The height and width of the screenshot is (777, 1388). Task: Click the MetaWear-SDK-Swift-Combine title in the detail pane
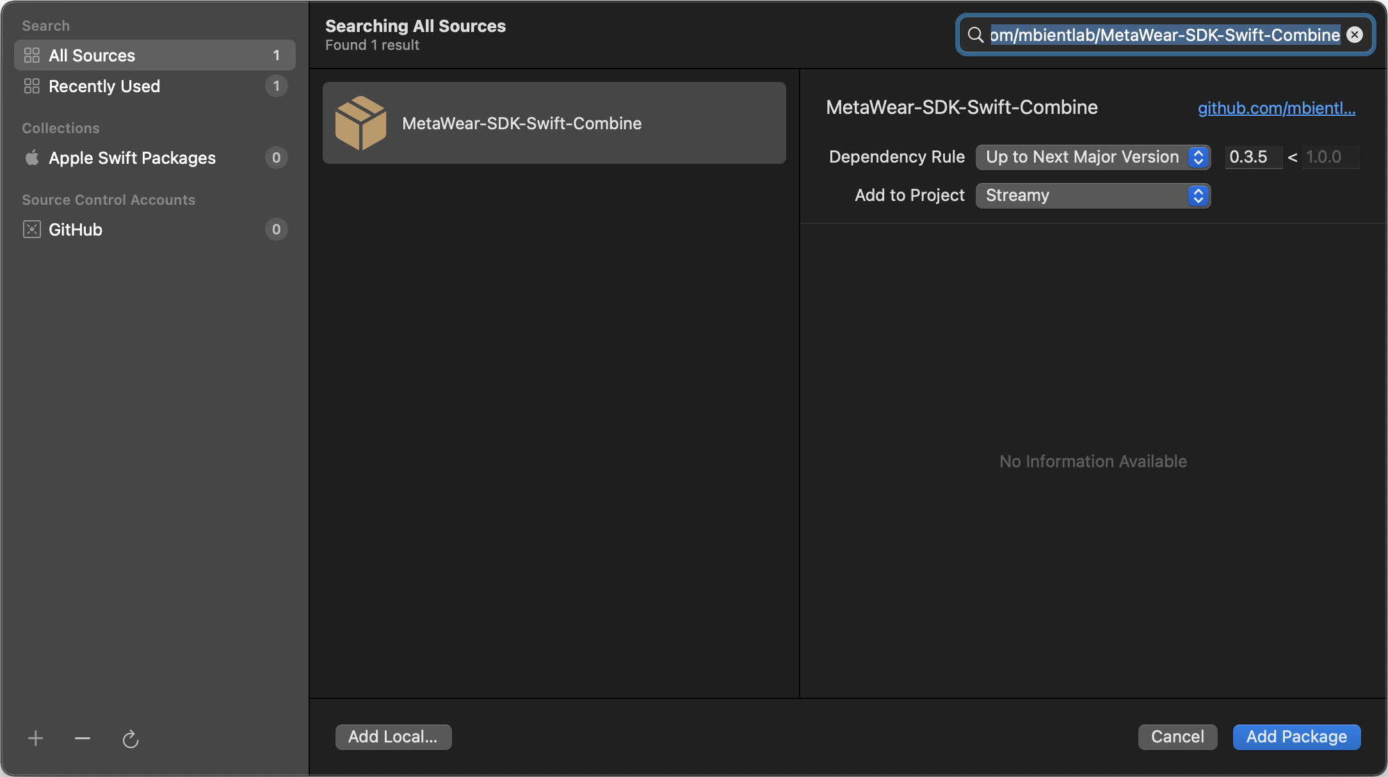tap(962, 107)
